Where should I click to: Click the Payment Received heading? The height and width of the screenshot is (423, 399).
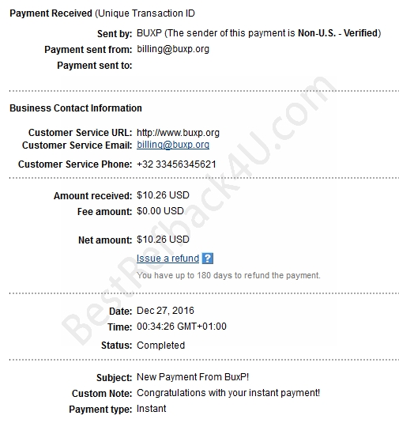pyautogui.click(x=51, y=13)
